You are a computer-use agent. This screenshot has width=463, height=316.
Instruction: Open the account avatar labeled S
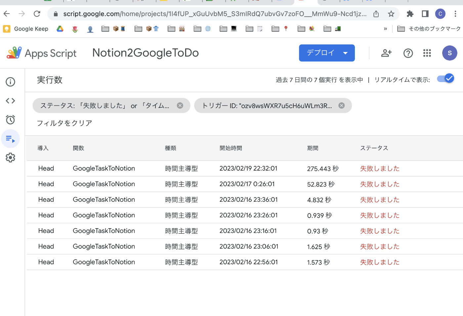coord(449,53)
